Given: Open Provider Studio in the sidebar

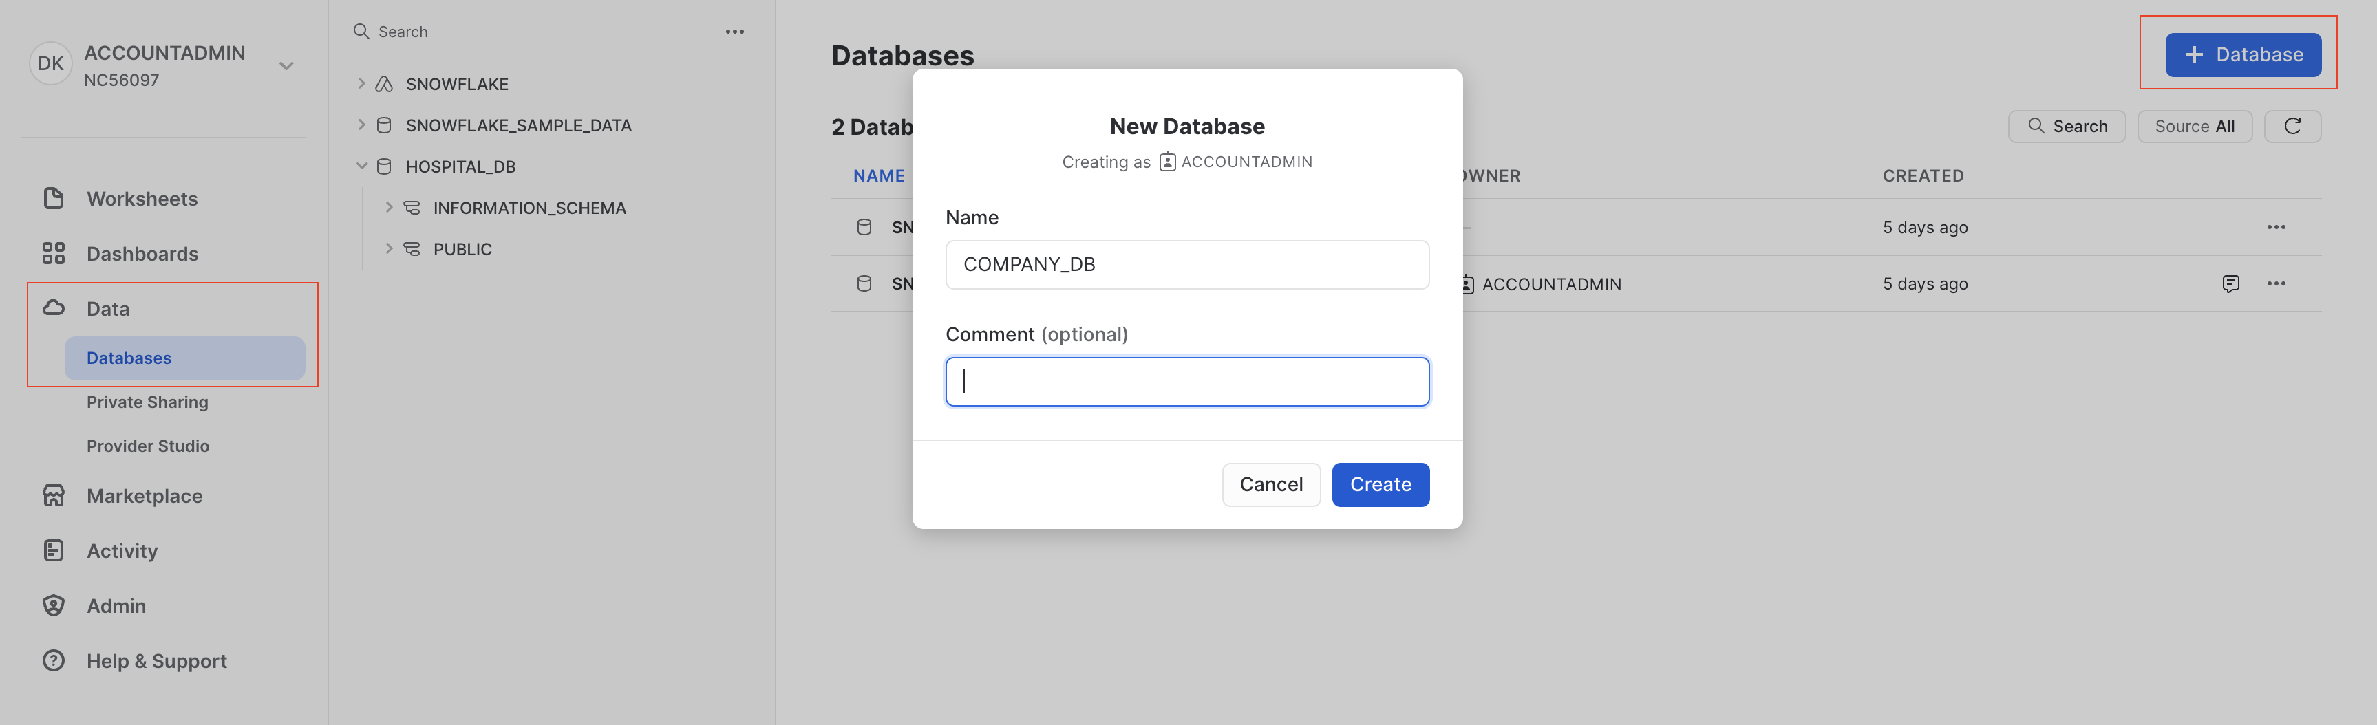Looking at the screenshot, I should click(148, 446).
